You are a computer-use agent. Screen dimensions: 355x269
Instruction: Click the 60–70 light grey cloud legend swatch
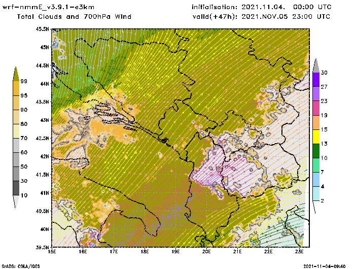pos(16,146)
